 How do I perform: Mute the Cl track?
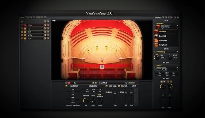coord(48,39)
